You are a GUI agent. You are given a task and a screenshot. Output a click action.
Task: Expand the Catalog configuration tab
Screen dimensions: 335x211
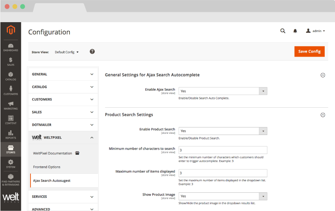coord(63,87)
